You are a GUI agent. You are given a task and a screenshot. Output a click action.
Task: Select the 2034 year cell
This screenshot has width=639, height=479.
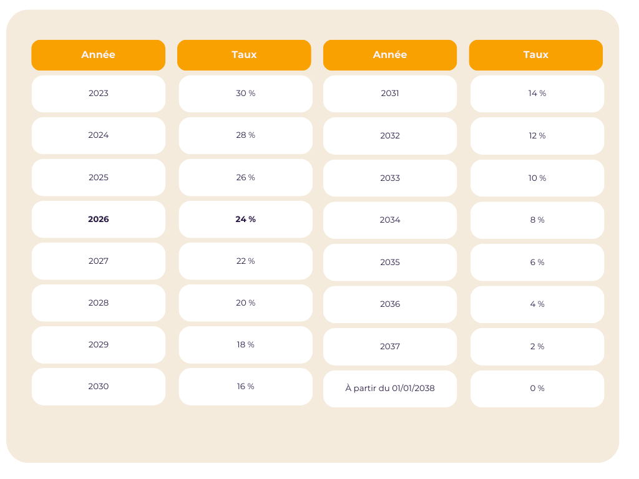tap(390, 220)
